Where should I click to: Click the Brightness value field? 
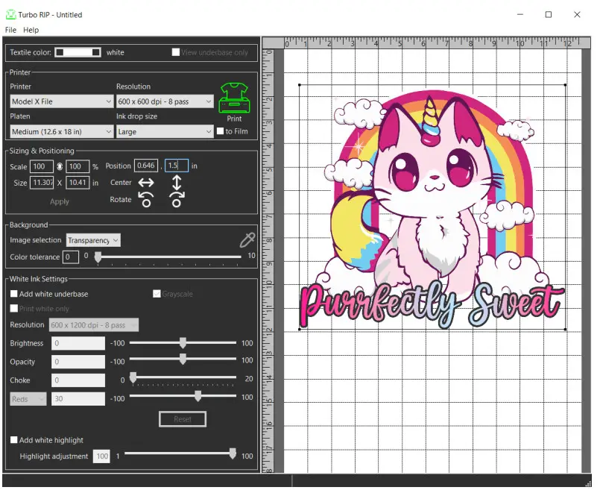click(78, 343)
